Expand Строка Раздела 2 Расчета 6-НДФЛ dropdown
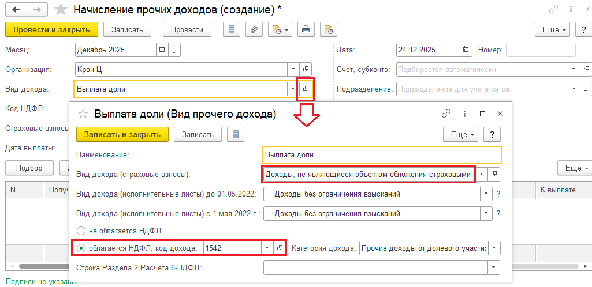592x287 pixels. [494, 268]
